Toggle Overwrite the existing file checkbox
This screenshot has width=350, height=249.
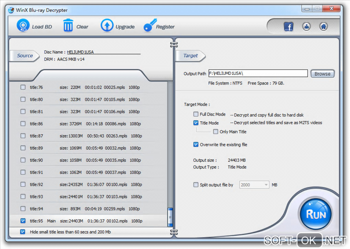(196, 145)
